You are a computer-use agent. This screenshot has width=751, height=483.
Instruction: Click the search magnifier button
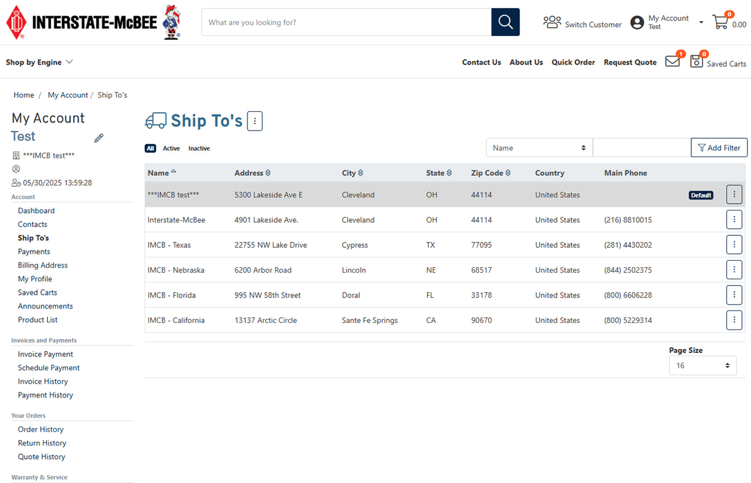pyautogui.click(x=505, y=22)
